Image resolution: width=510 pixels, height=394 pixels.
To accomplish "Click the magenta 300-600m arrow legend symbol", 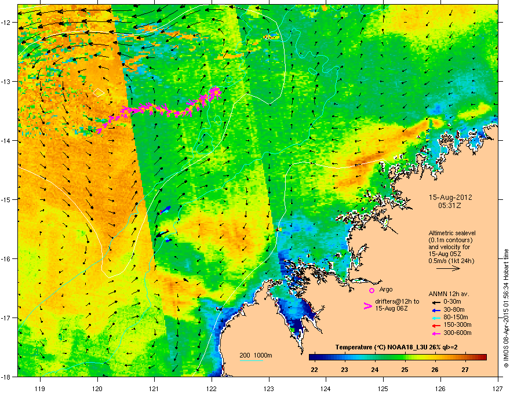I will coord(436,333).
